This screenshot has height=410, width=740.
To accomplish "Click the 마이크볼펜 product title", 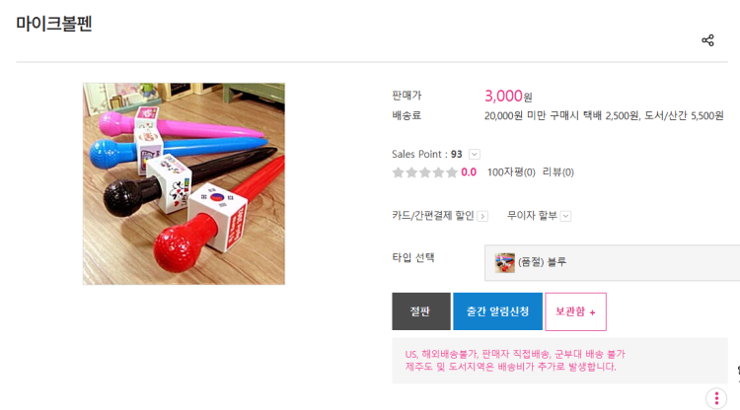I will tap(54, 24).
